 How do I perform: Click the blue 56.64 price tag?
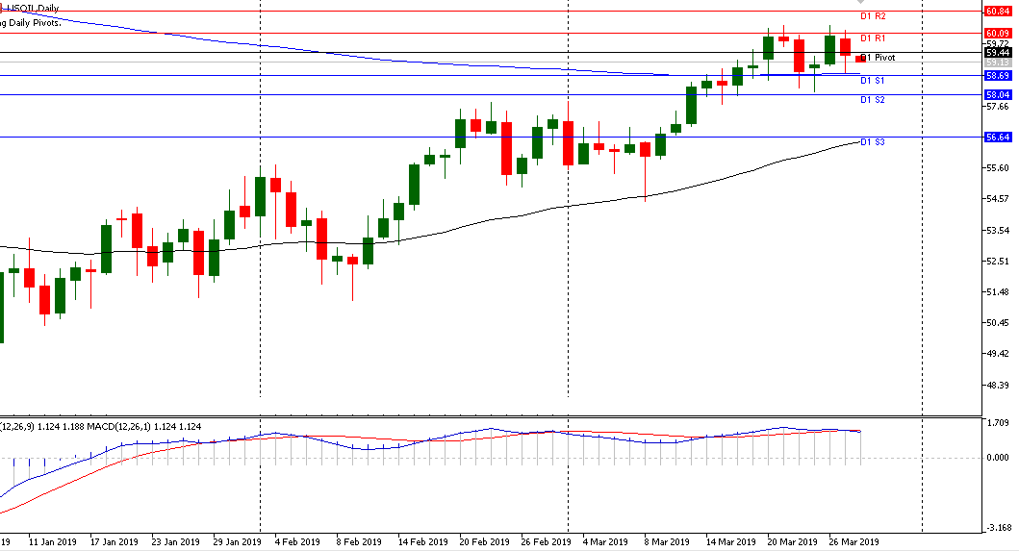click(x=997, y=138)
